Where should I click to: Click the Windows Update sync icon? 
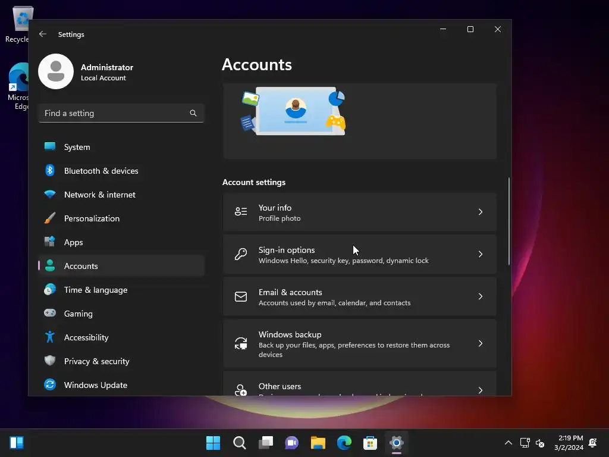click(x=50, y=385)
